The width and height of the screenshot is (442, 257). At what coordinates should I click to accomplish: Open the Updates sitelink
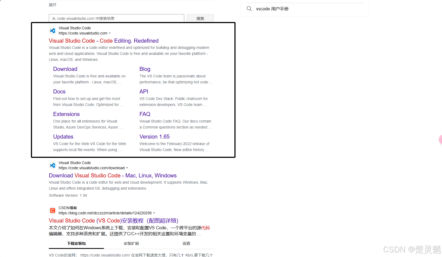[x=63, y=137]
